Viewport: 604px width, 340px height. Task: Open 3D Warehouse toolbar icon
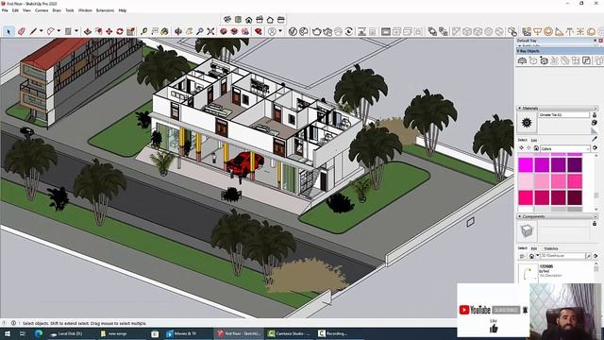pos(224,31)
